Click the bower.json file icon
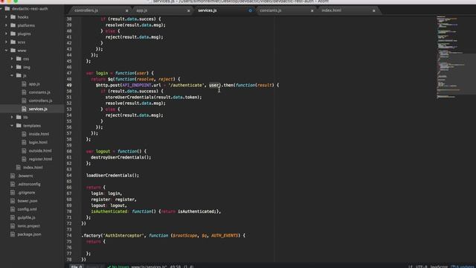 pyautogui.click(x=13, y=201)
